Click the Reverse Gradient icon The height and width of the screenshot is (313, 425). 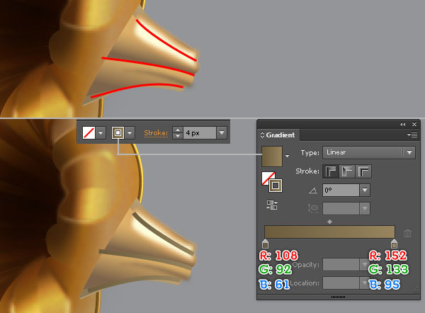tap(272, 205)
